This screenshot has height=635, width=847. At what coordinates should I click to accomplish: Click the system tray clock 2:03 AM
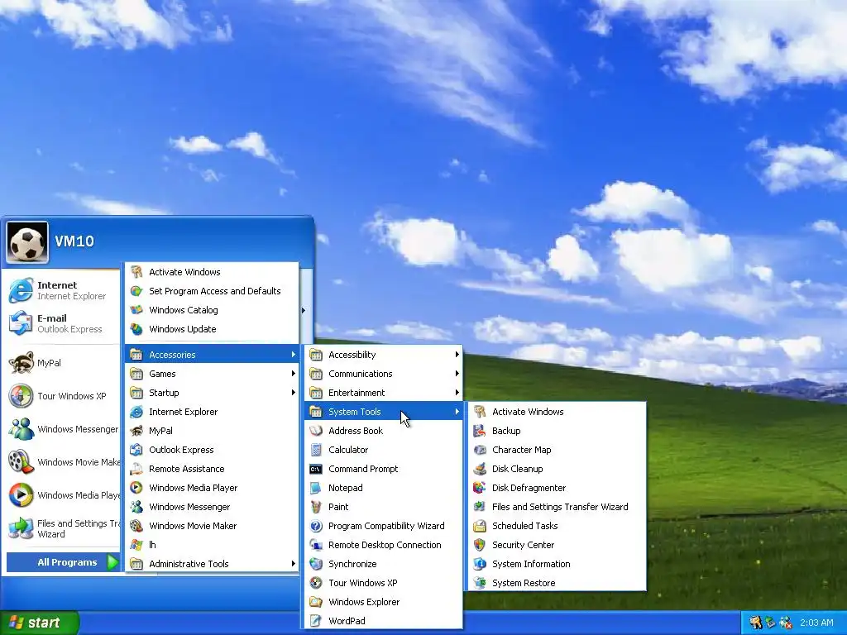tap(816, 623)
